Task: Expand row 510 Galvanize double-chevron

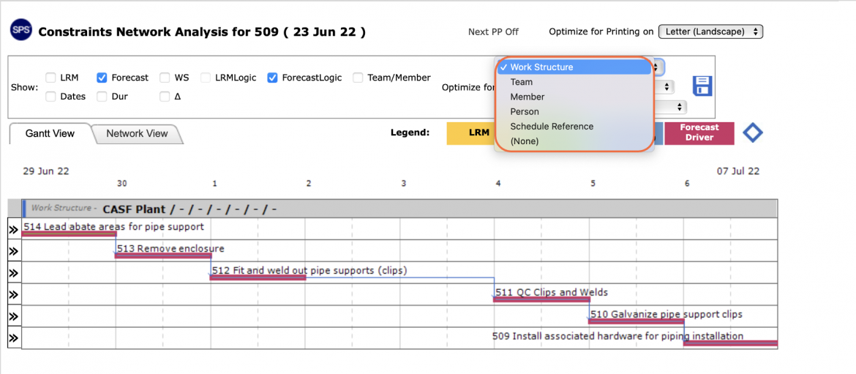Action: click(x=14, y=317)
